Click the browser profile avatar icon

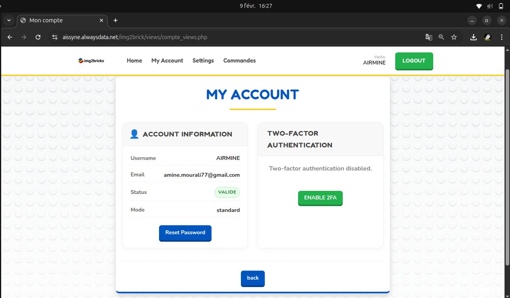pyautogui.click(x=488, y=37)
